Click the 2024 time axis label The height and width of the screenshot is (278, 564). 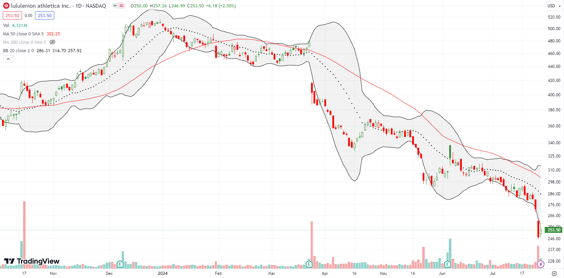tap(163, 273)
